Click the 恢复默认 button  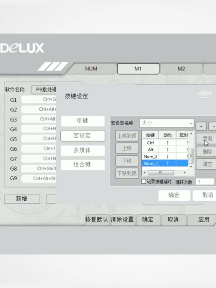[x=97, y=220]
